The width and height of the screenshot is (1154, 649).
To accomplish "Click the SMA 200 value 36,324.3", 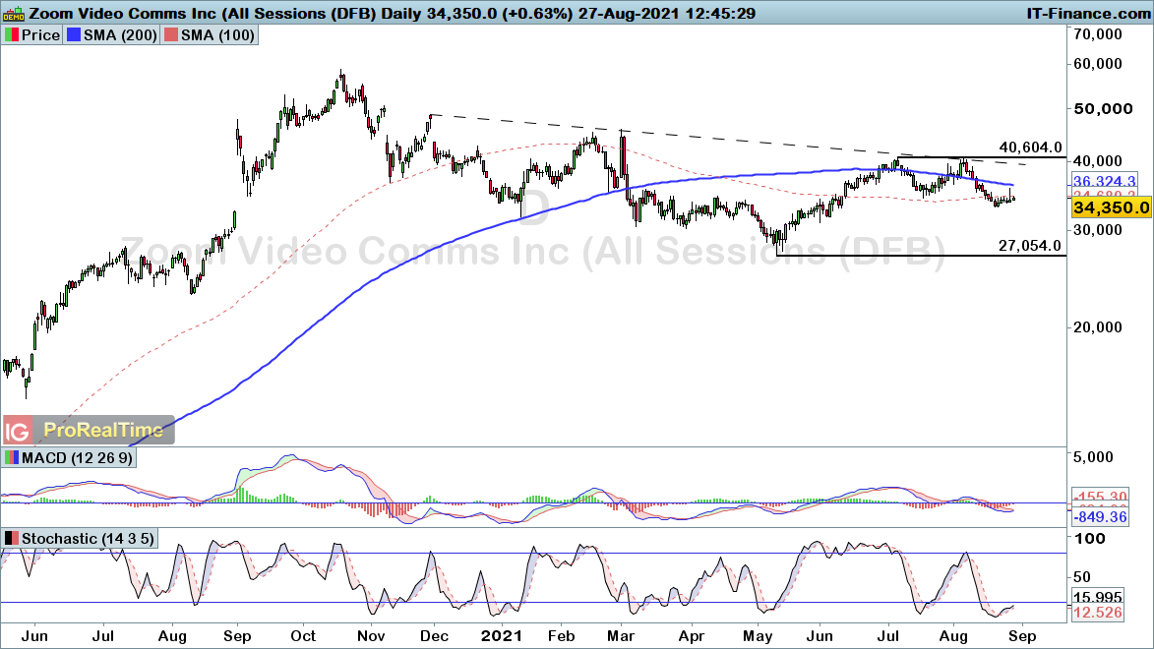I will click(x=1104, y=181).
